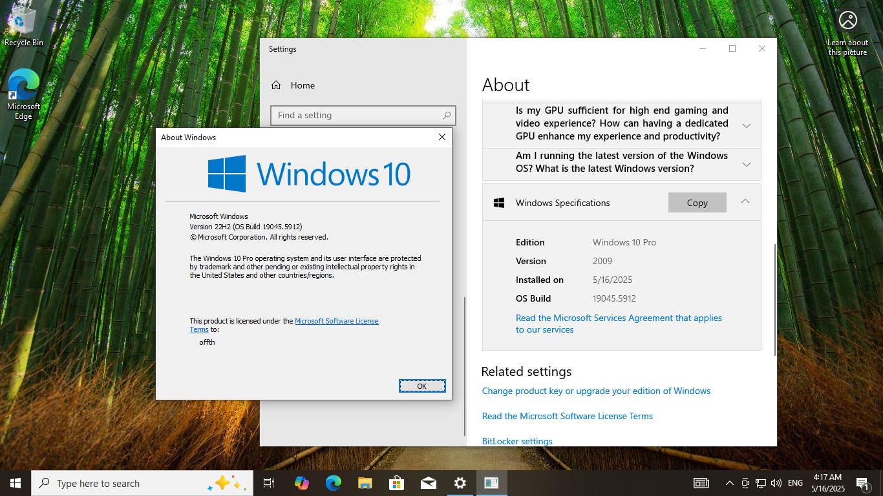Close the Settings window
This screenshot has width=883, height=496.
point(762,48)
